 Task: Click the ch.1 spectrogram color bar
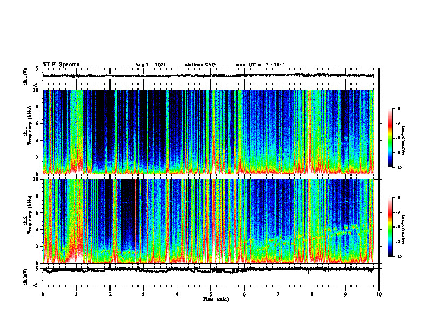[390, 137]
